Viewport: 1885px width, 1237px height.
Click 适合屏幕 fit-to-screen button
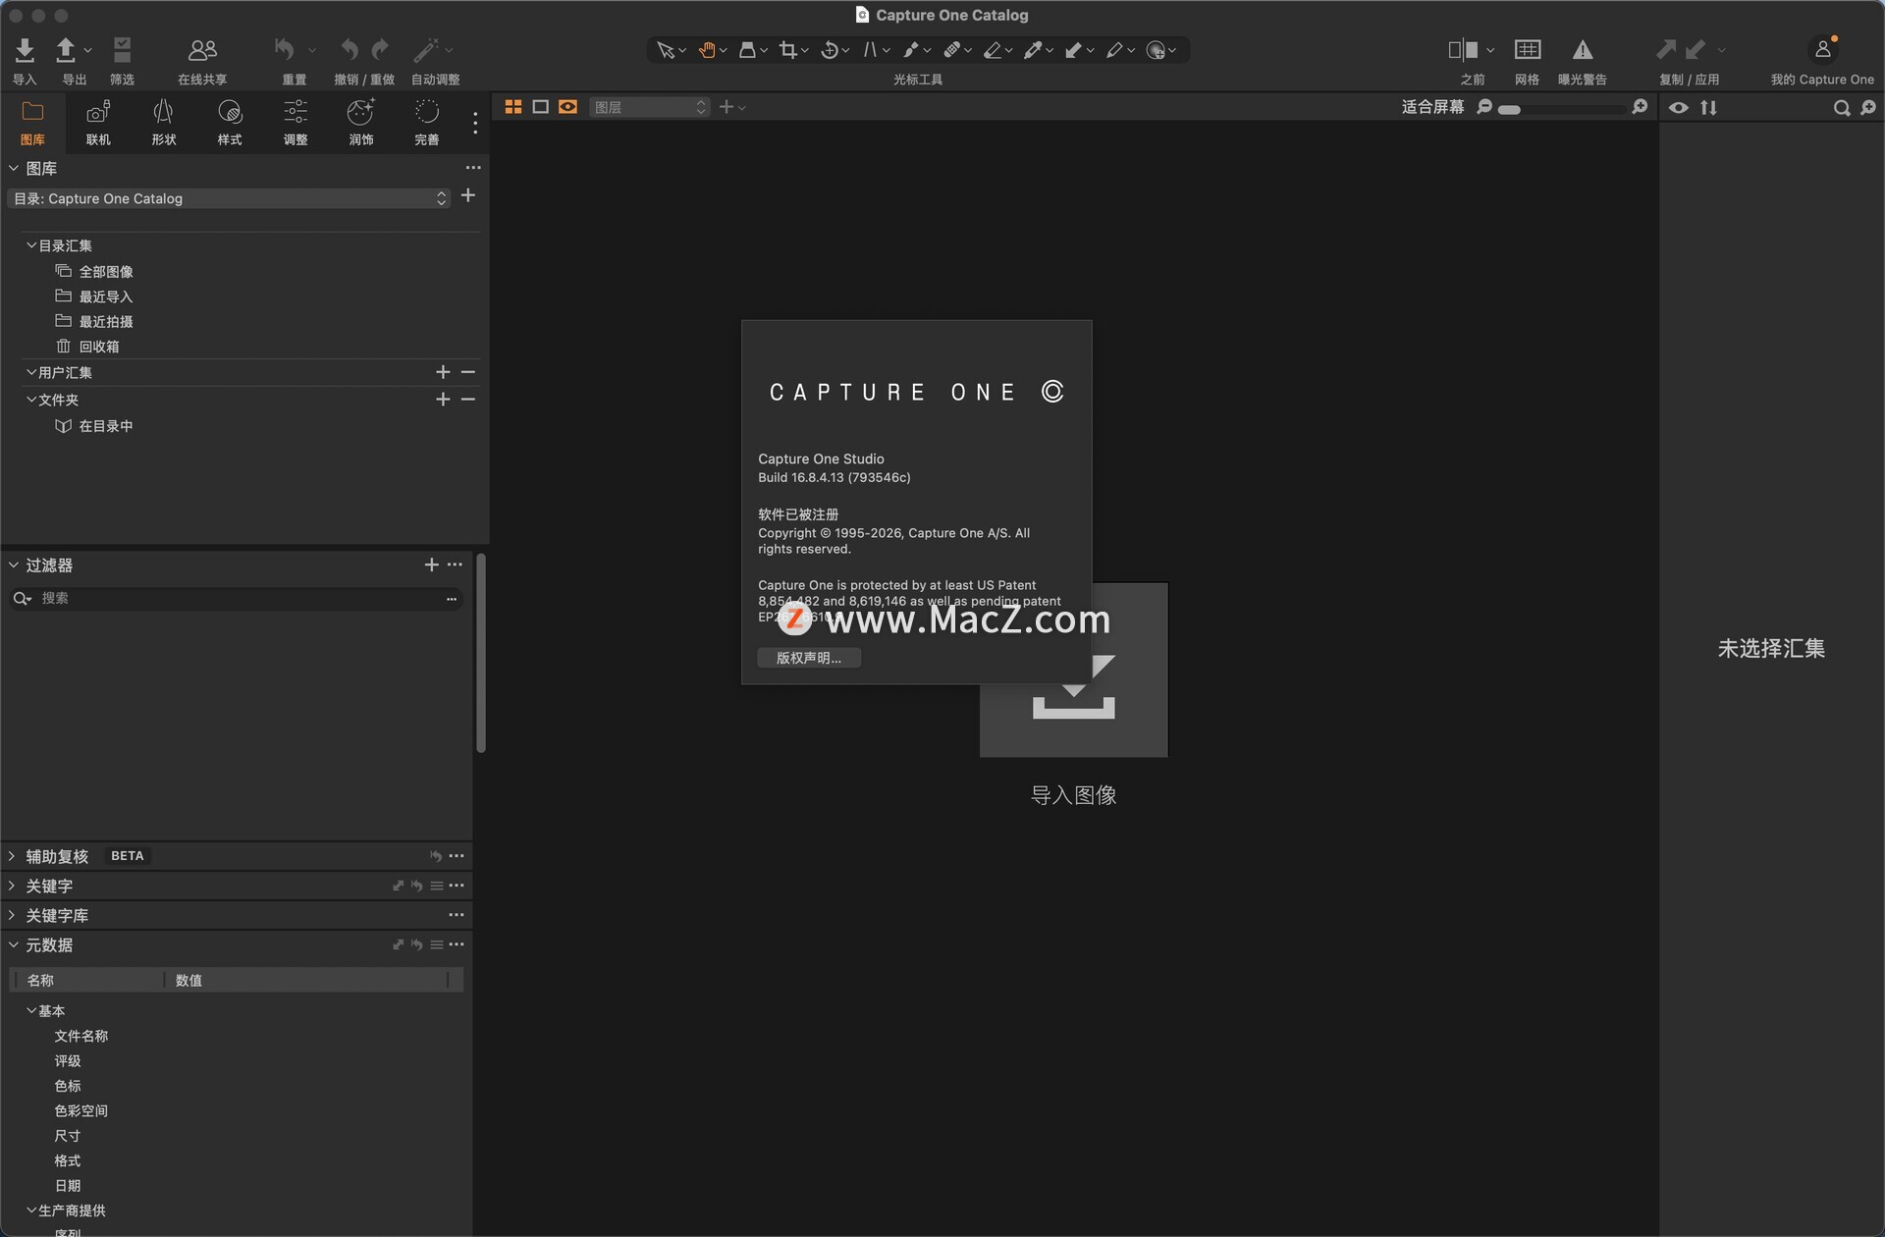point(1432,107)
